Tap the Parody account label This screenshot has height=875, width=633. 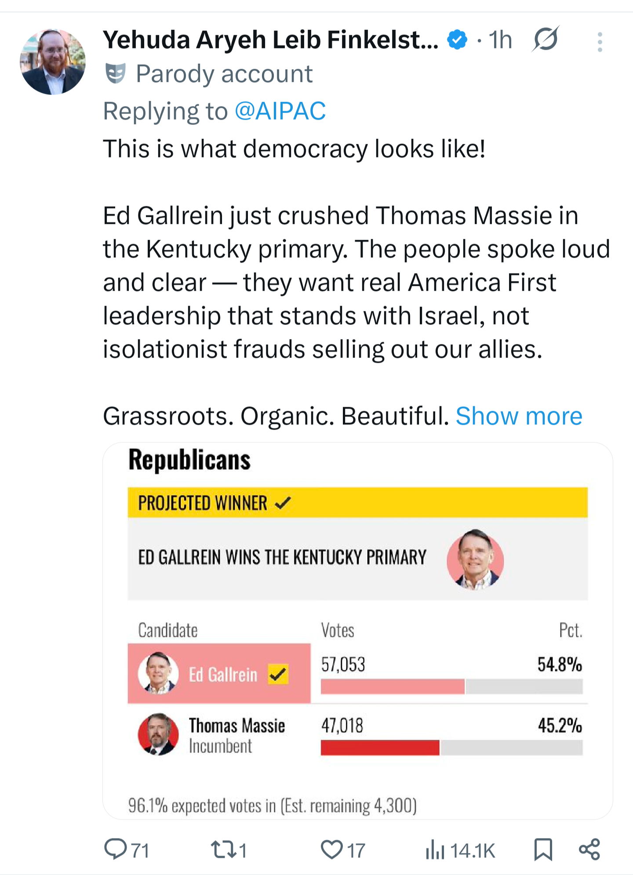(x=224, y=74)
